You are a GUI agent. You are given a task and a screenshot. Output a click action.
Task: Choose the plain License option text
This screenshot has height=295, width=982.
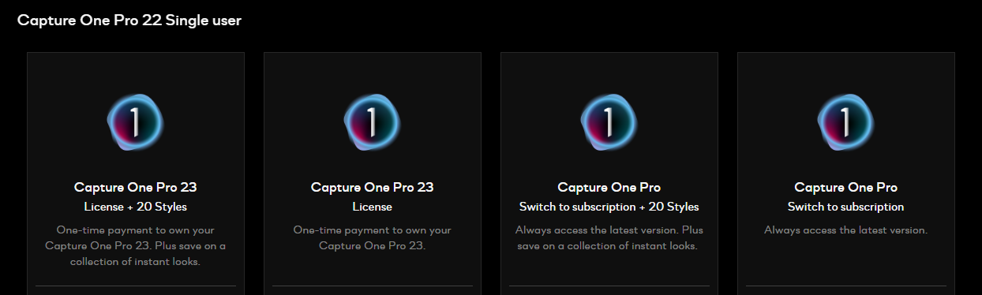373,207
